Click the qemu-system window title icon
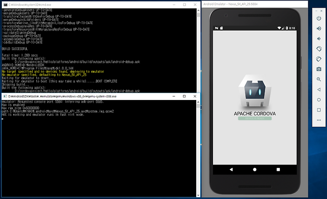Screen dimensions: 327x199 pyautogui.click(x=5, y=96)
